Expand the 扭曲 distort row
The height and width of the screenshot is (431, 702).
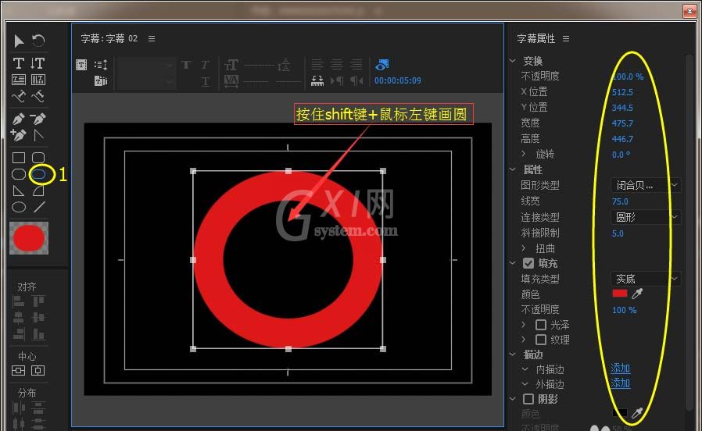pos(523,248)
